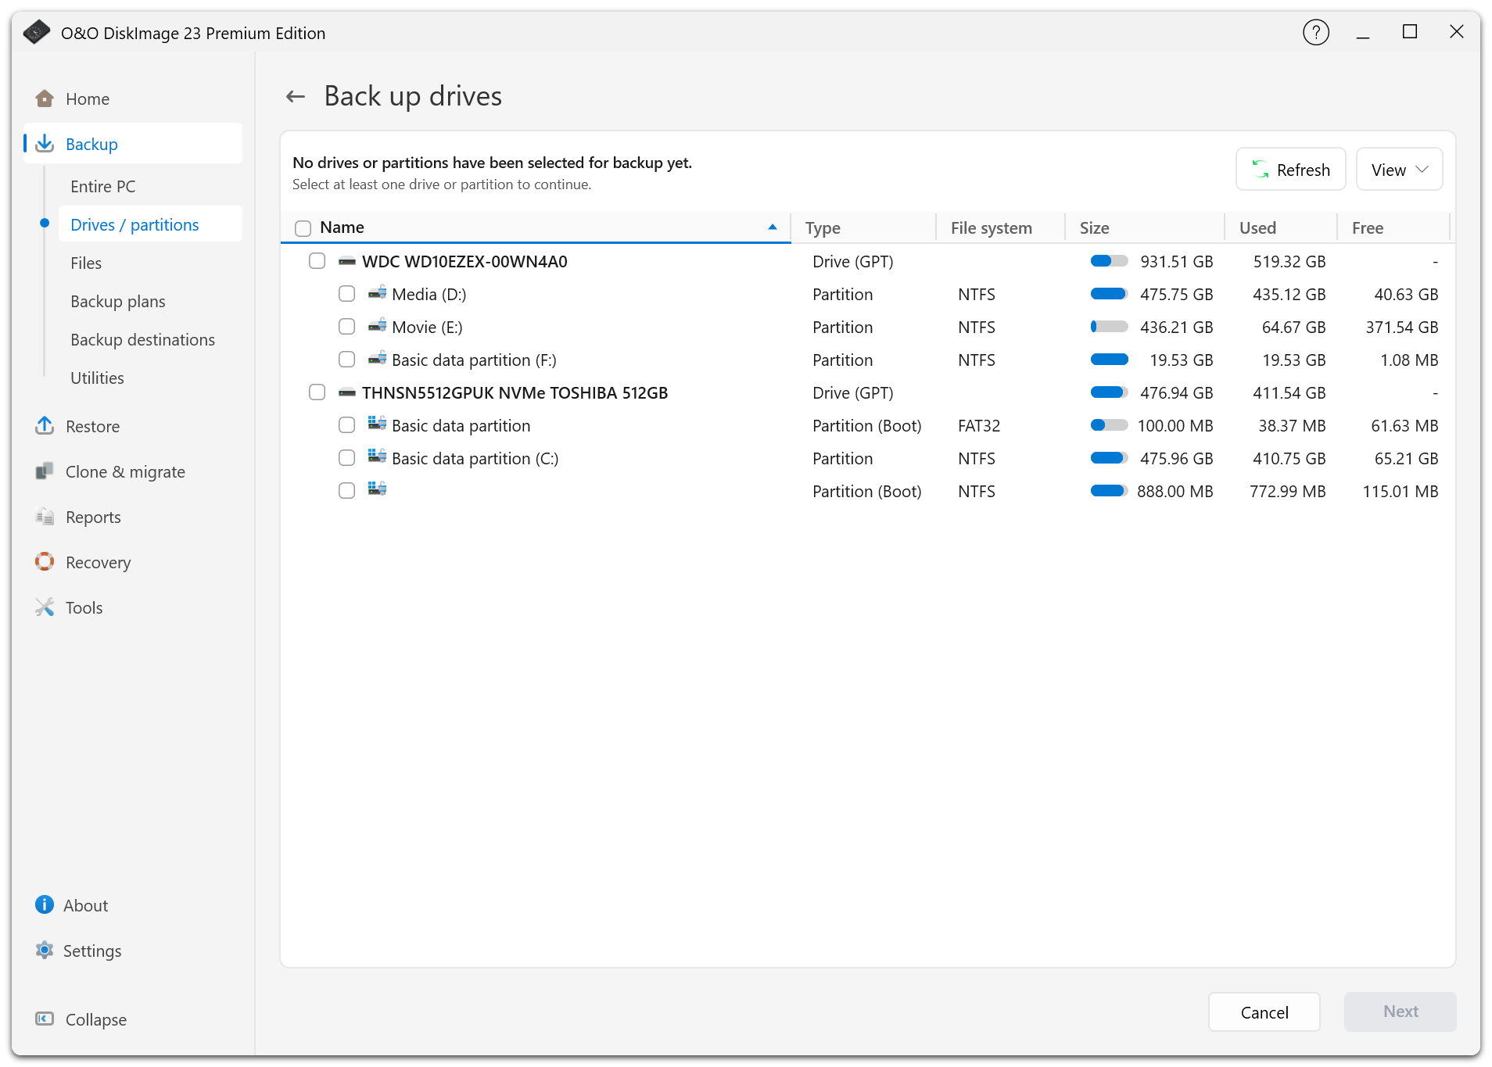Check the Media (D:) partition checkbox
This screenshot has width=1492, height=1067.
[346, 294]
